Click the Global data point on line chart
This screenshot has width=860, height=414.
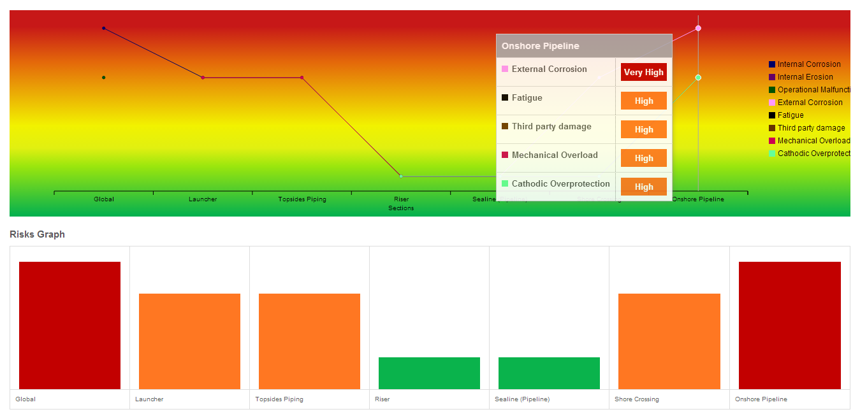(103, 28)
